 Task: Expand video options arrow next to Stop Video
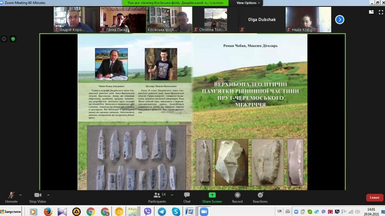(48, 195)
